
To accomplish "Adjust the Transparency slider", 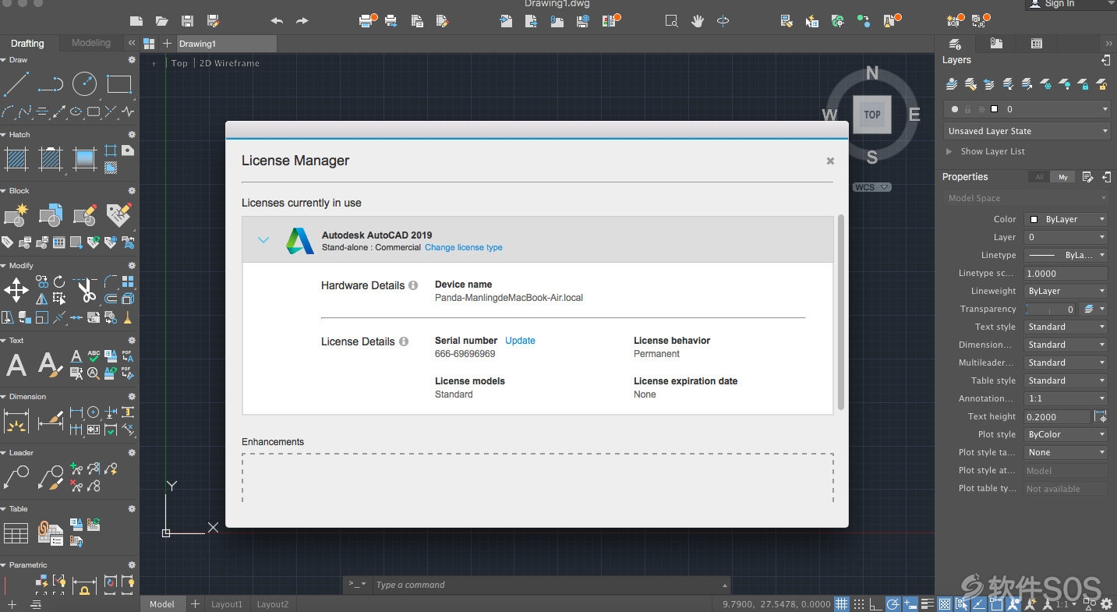I will (x=1050, y=310).
